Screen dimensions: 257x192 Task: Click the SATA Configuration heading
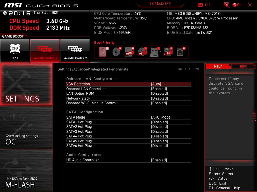pyautogui.click(x=85, y=112)
